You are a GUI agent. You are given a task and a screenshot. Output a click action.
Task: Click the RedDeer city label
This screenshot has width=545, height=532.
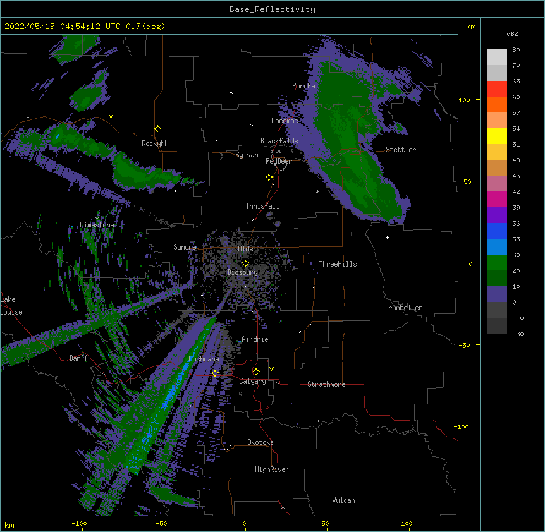coord(278,161)
